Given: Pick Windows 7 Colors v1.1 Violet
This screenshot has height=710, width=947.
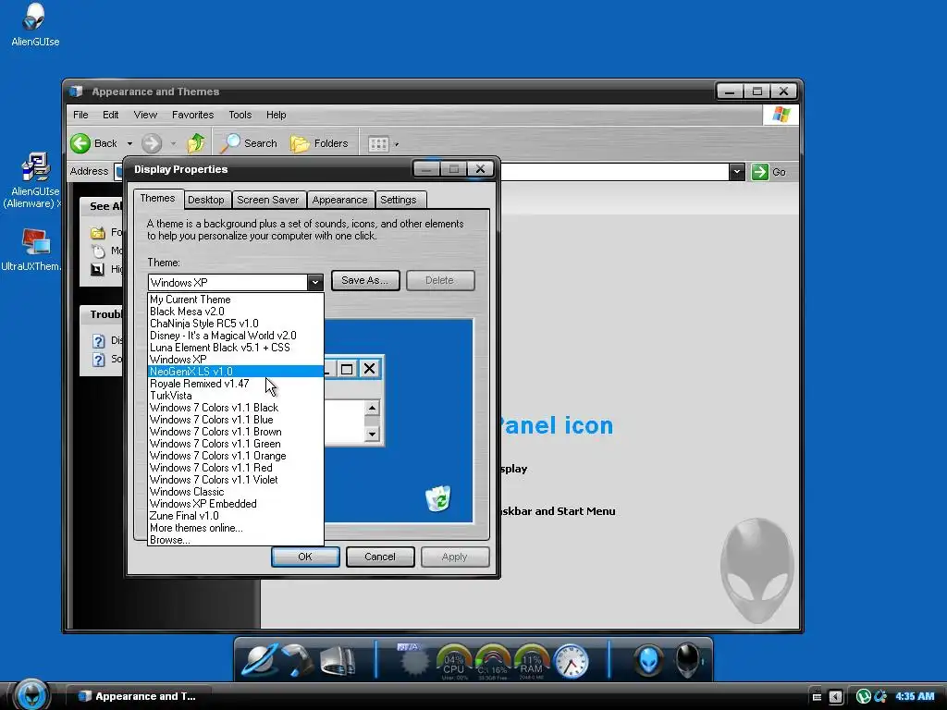Looking at the screenshot, I should pos(236,480).
